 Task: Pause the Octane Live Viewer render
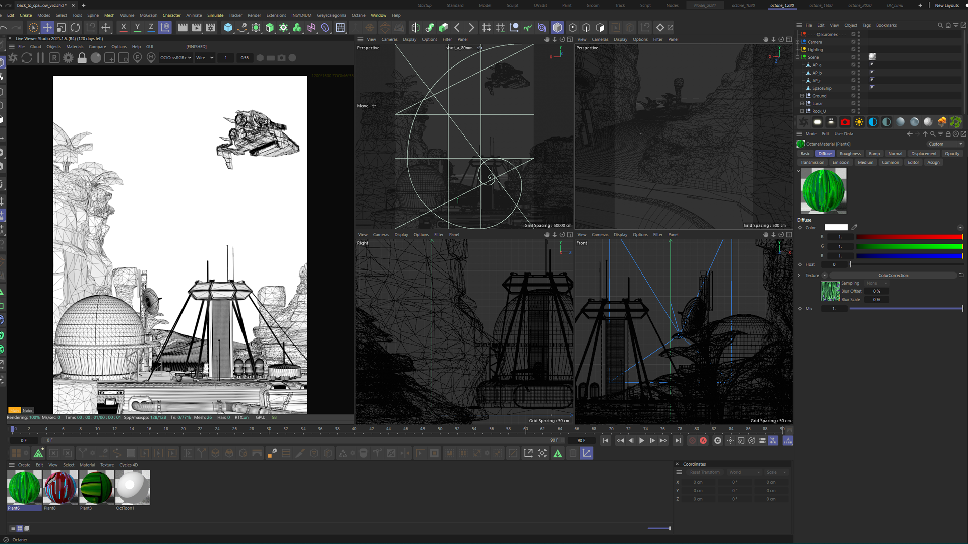click(x=40, y=58)
